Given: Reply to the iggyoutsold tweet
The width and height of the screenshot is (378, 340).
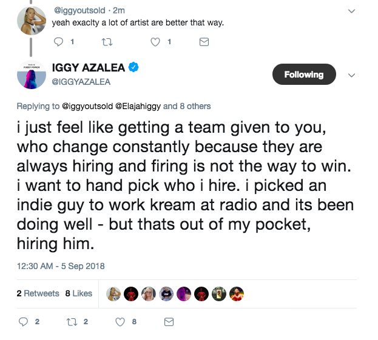Looking at the screenshot, I should [59, 42].
